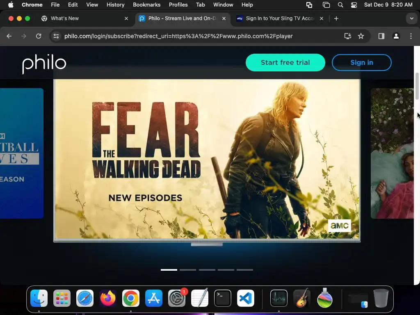The height and width of the screenshot is (315, 420).
Task: Select second carousel indicator dash
Action: [188, 270]
